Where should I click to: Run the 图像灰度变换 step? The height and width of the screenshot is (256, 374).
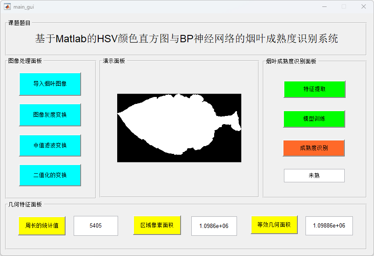pos(50,115)
